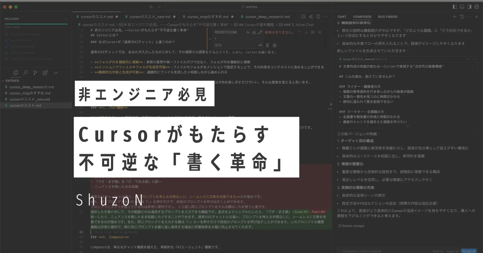
Task: Toggle the bottom panel layout icon
Action: 462,6
